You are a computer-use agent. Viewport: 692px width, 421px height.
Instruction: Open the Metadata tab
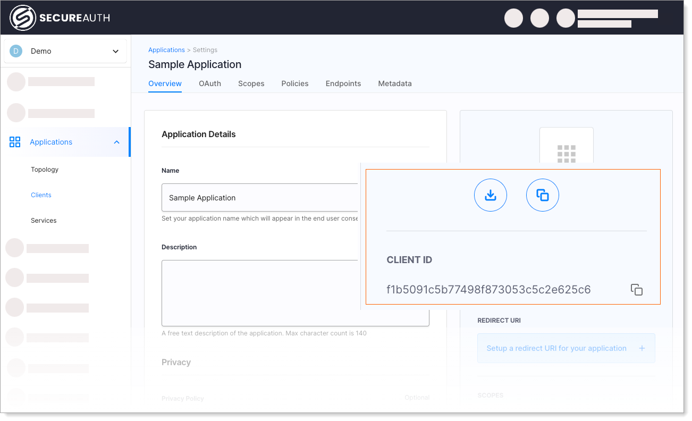395,83
